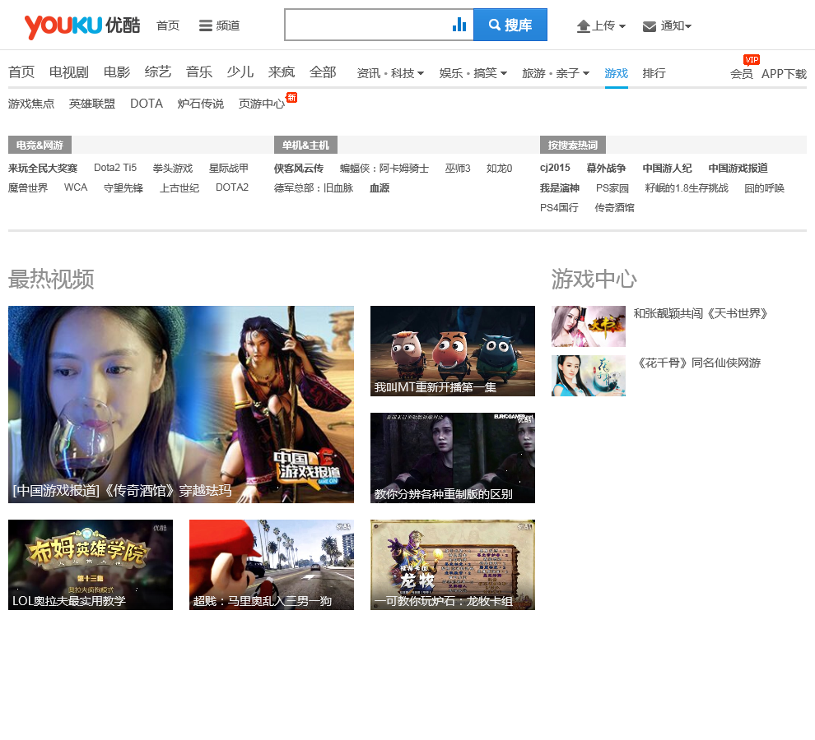This screenshot has height=740, width=815.
Task: Click the WCA link
Action: click(x=76, y=188)
